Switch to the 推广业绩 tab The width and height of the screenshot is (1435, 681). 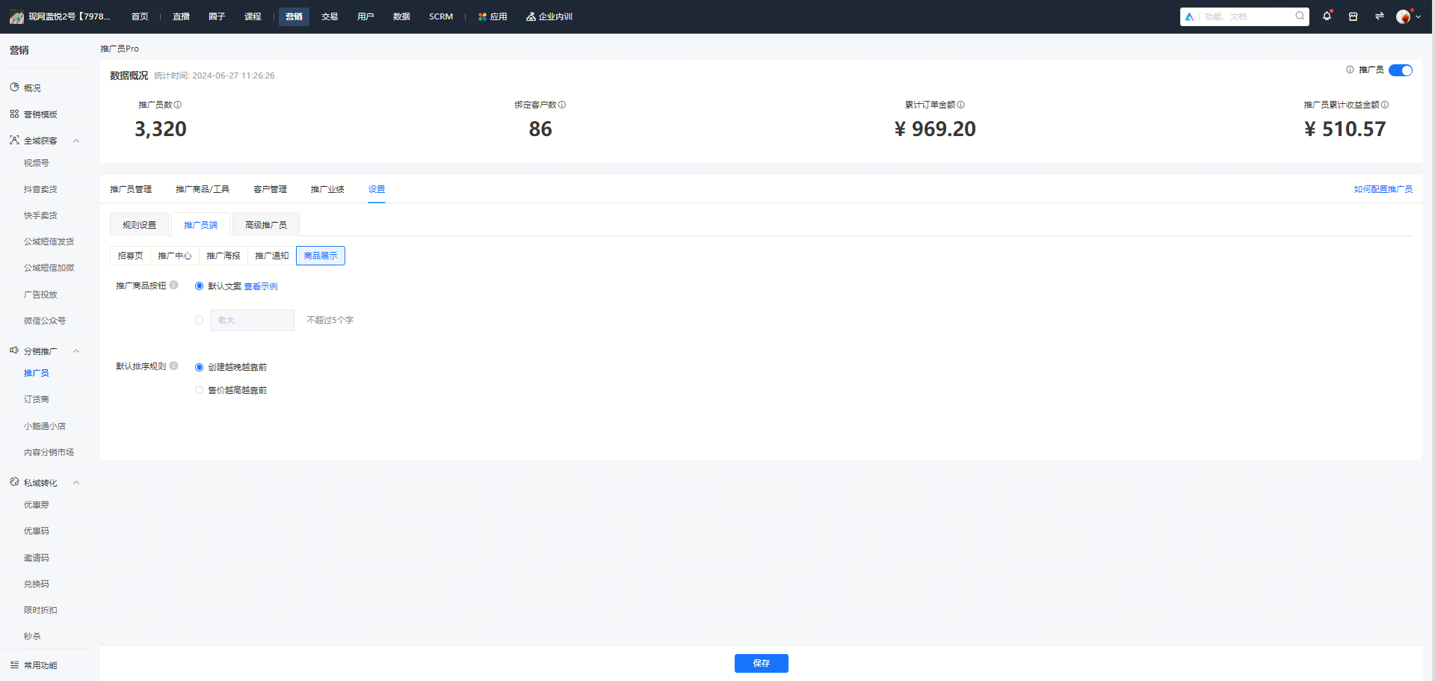(327, 189)
